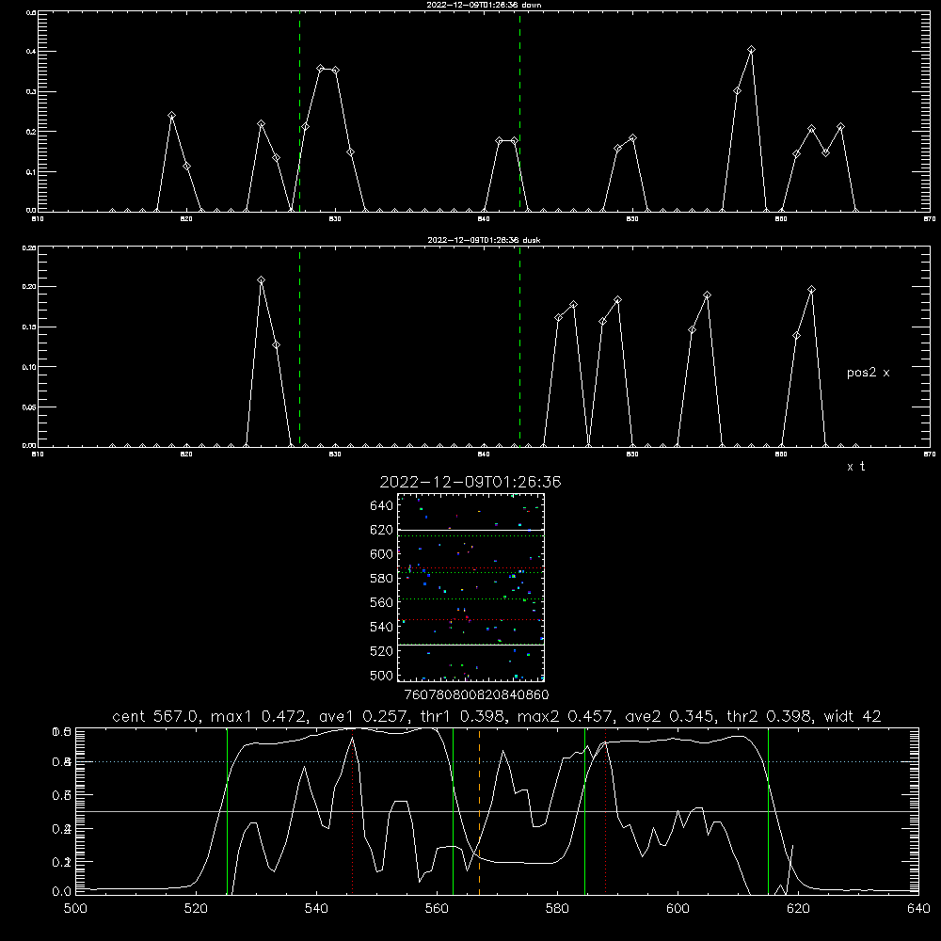This screenshot has height=941, width=941.
Task: Click x-axis label 640 on the bottom profile plot
Action: [918, 909]
